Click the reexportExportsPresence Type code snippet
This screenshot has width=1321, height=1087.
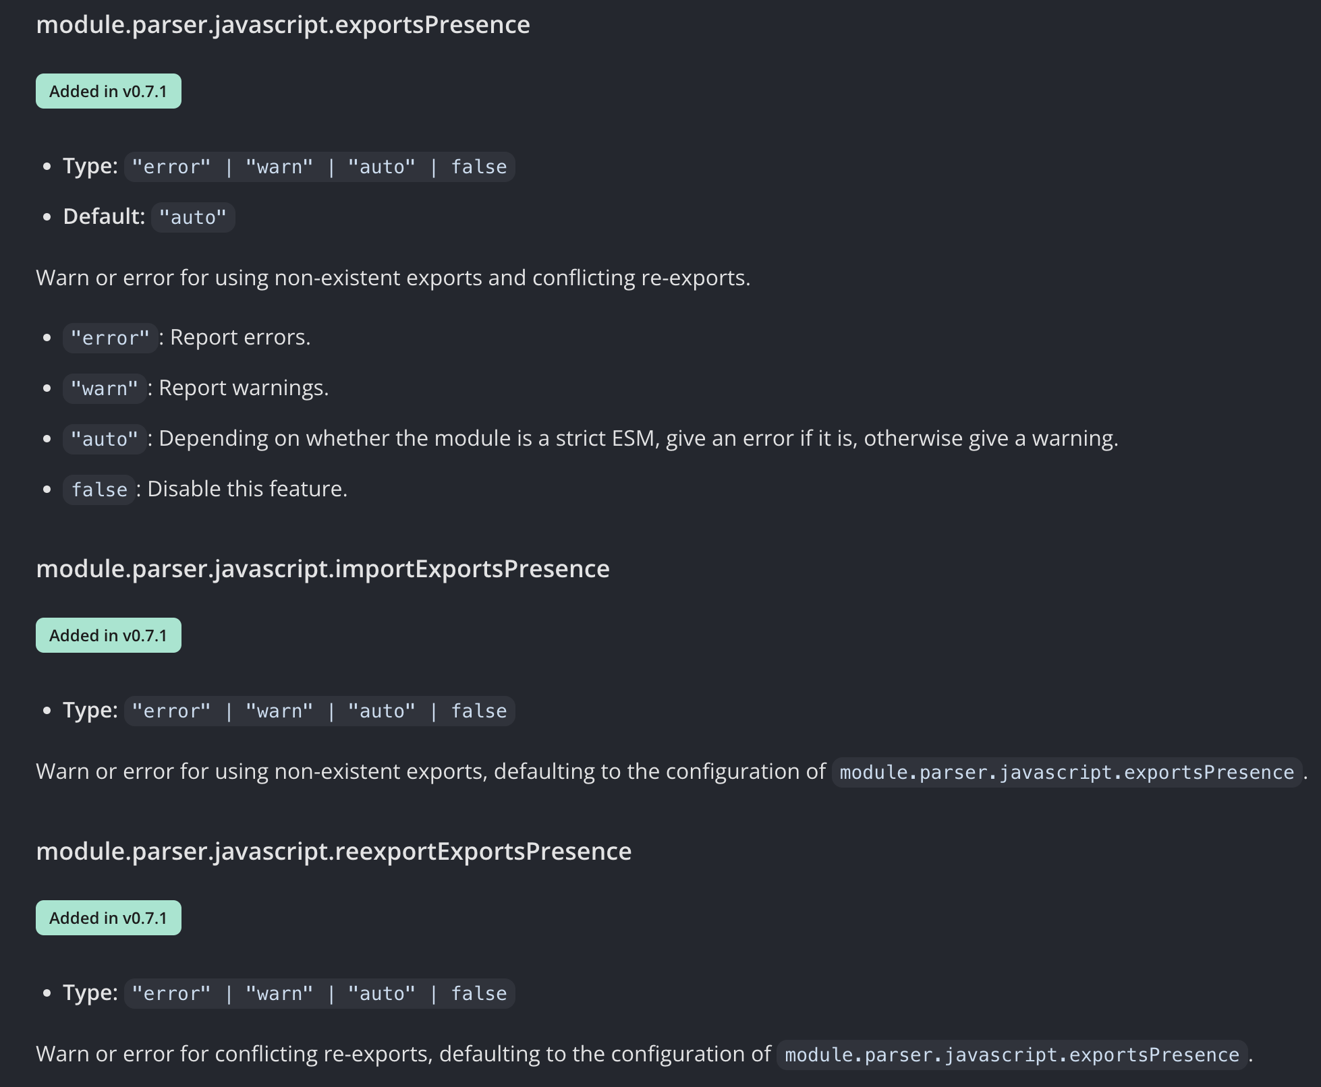[x=320, y=993]
